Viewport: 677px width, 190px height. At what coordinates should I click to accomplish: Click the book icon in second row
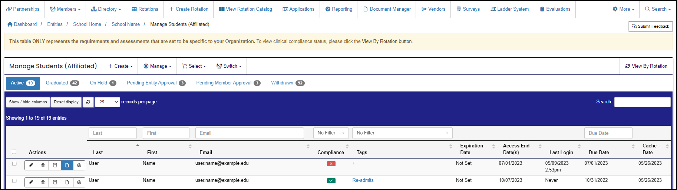coord(55,182)
